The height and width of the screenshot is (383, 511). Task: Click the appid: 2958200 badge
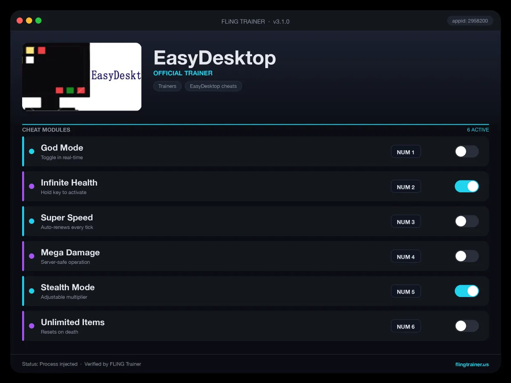click(x=470, y=21)
